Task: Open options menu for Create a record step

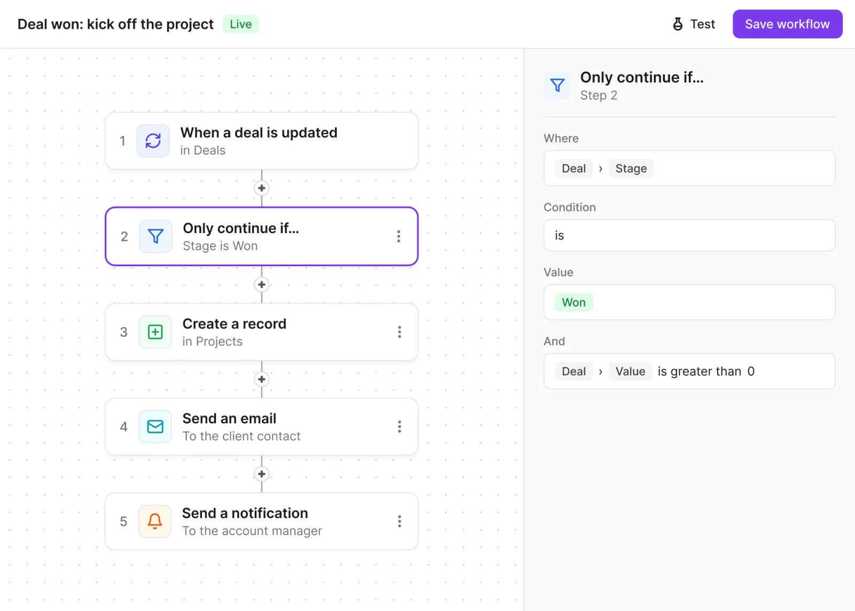Action: (399, 332)
